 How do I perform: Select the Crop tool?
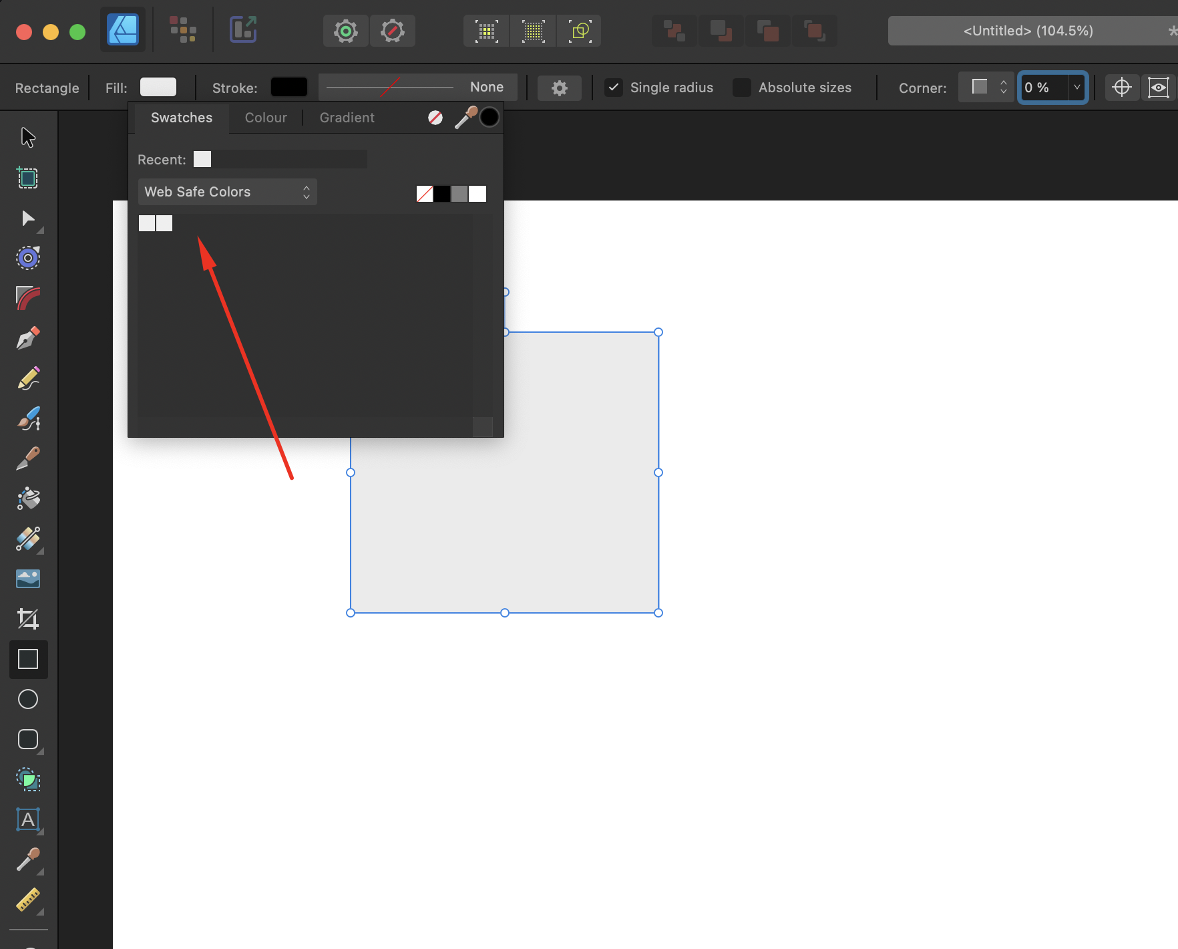pyautogui.click(x=28, y=619)
